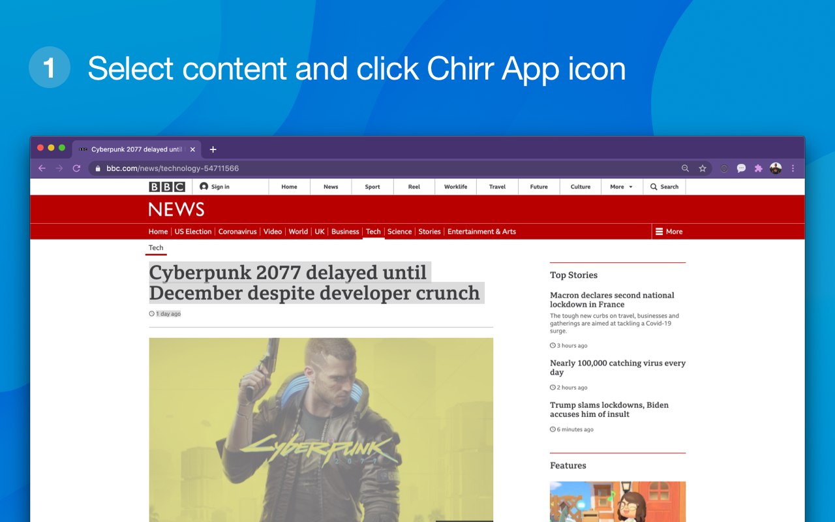The height and width of the screenshot is (522, 835).
Task: Open Trump slams lockdowns story
Action: pyautogui.click(x=609, y=409)
